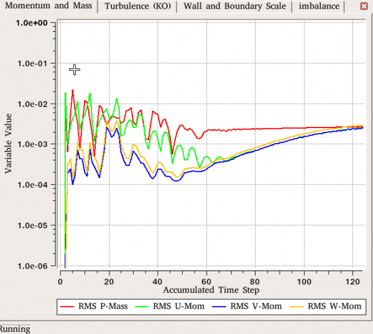
Task: Click the 1.0e-04 y-axis label
Action: coord(32,185)
